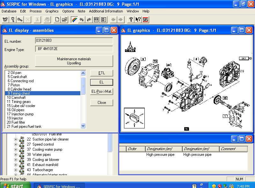The image size is (255, 188).
Task: Click the Order column header
Action: pos(136,149)
